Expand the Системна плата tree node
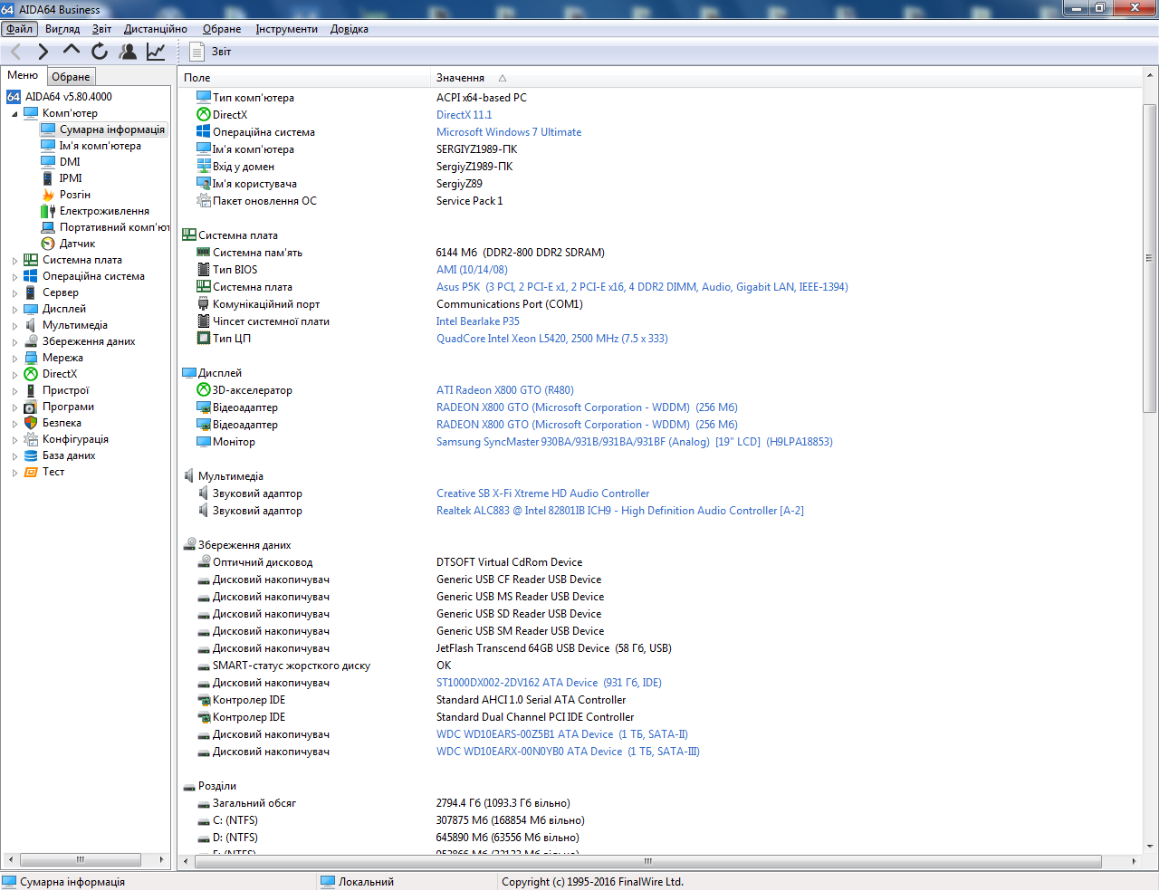This screenshot has height=891, width=1159. coord(14,261)
